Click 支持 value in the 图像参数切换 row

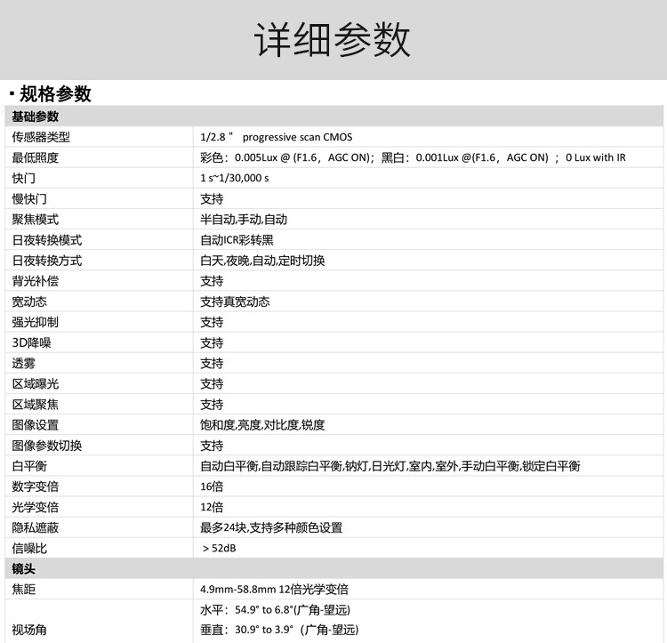(x=212, y=446)
